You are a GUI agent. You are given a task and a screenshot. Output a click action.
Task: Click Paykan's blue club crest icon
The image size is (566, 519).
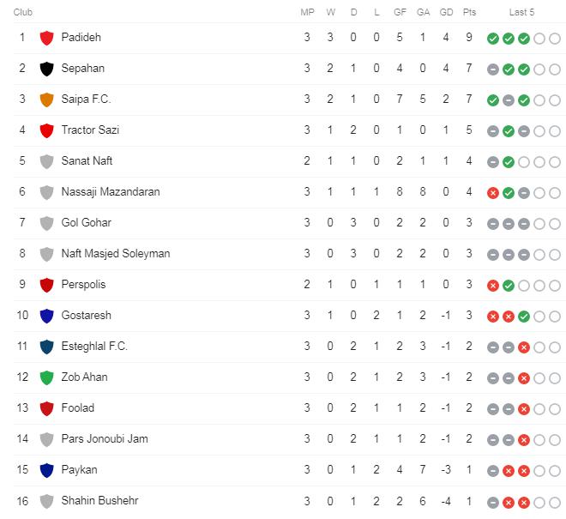(47, 470)
